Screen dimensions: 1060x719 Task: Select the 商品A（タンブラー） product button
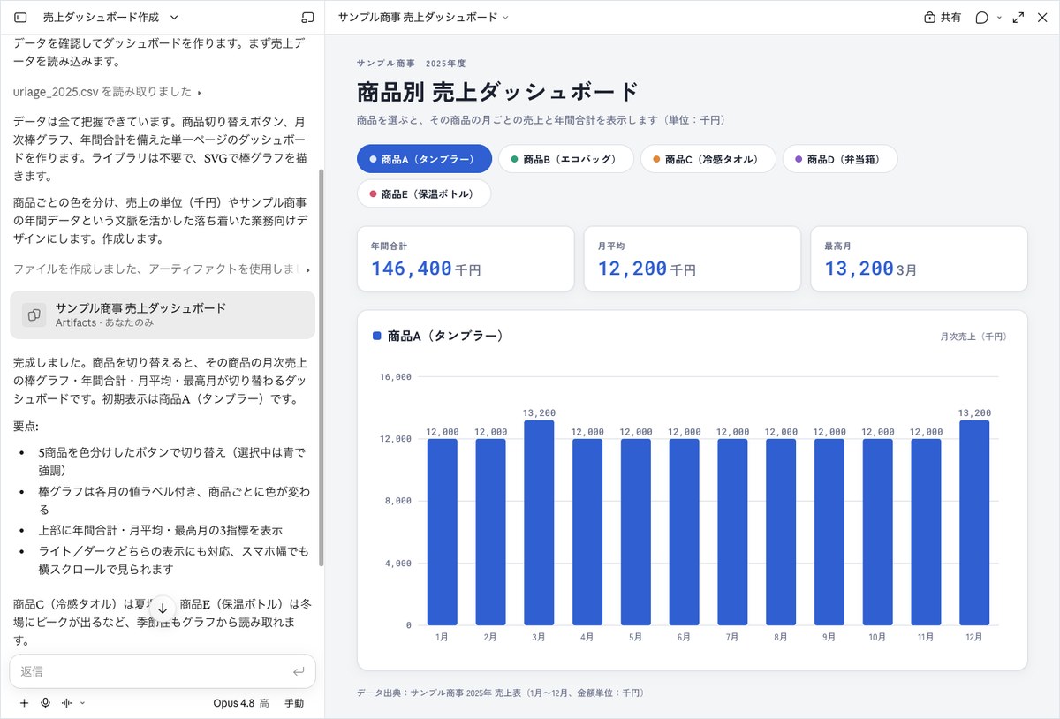(424, 159)
